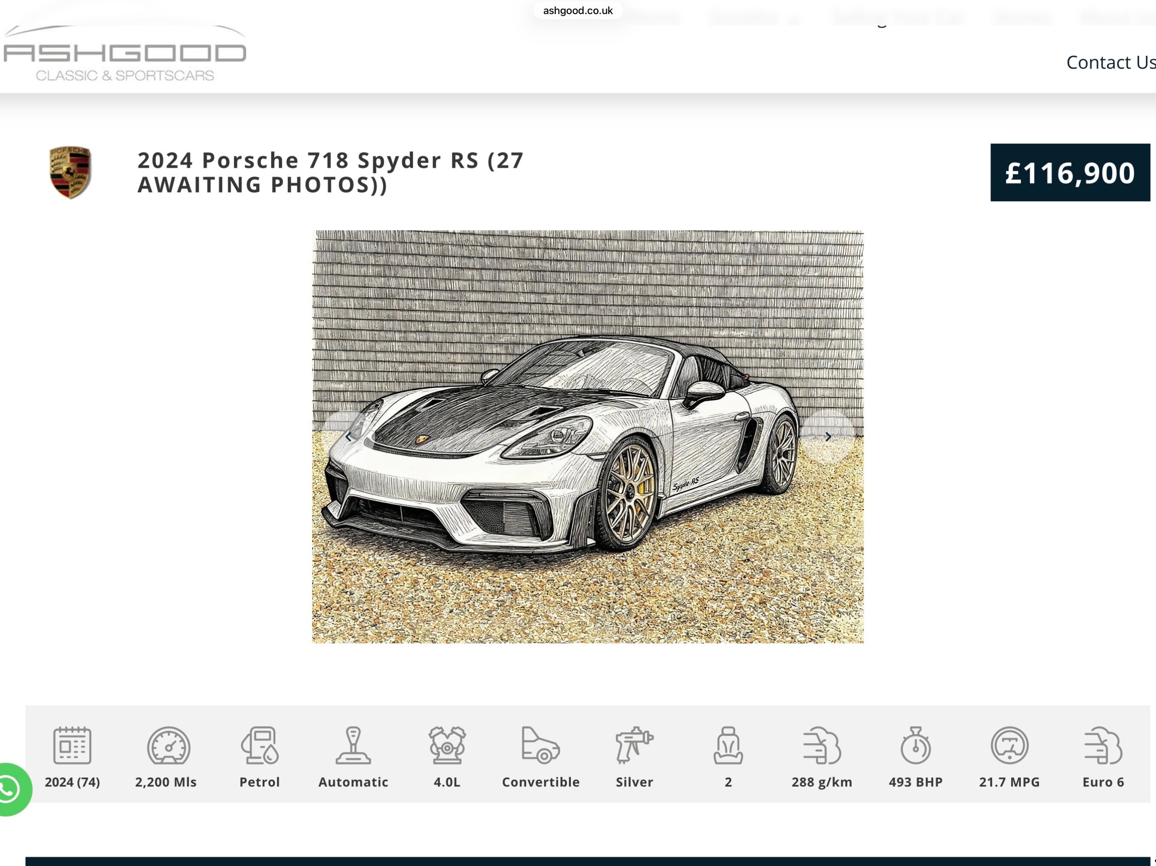Click the Euro 6 emissions icon

click(1103, 745)
